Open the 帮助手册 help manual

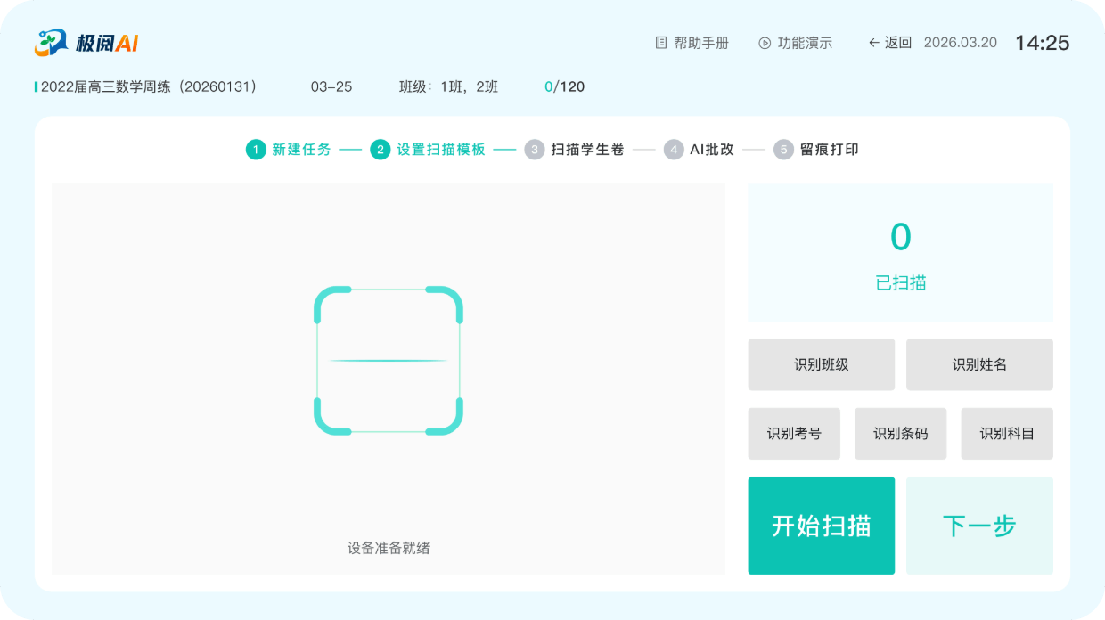(x=692, y=43)
